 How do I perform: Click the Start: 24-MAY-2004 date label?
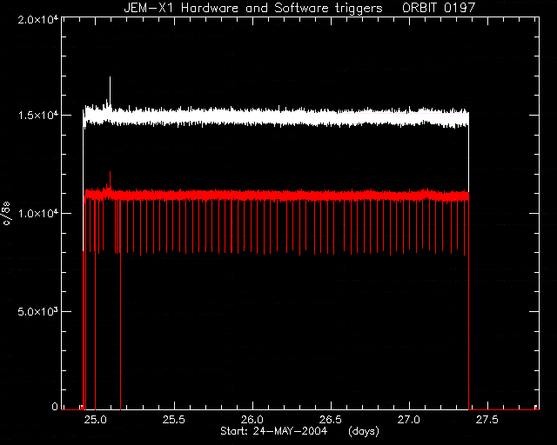(273, 431)
